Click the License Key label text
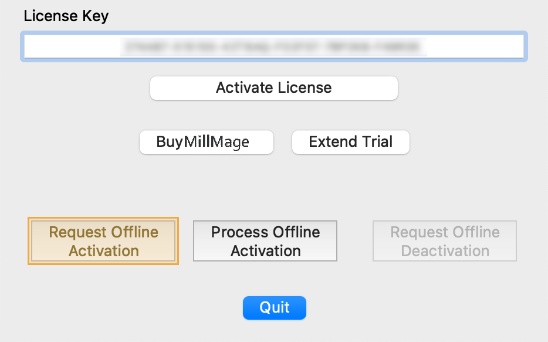This screenshot has height=342, width=548. (x=66, y=16)
